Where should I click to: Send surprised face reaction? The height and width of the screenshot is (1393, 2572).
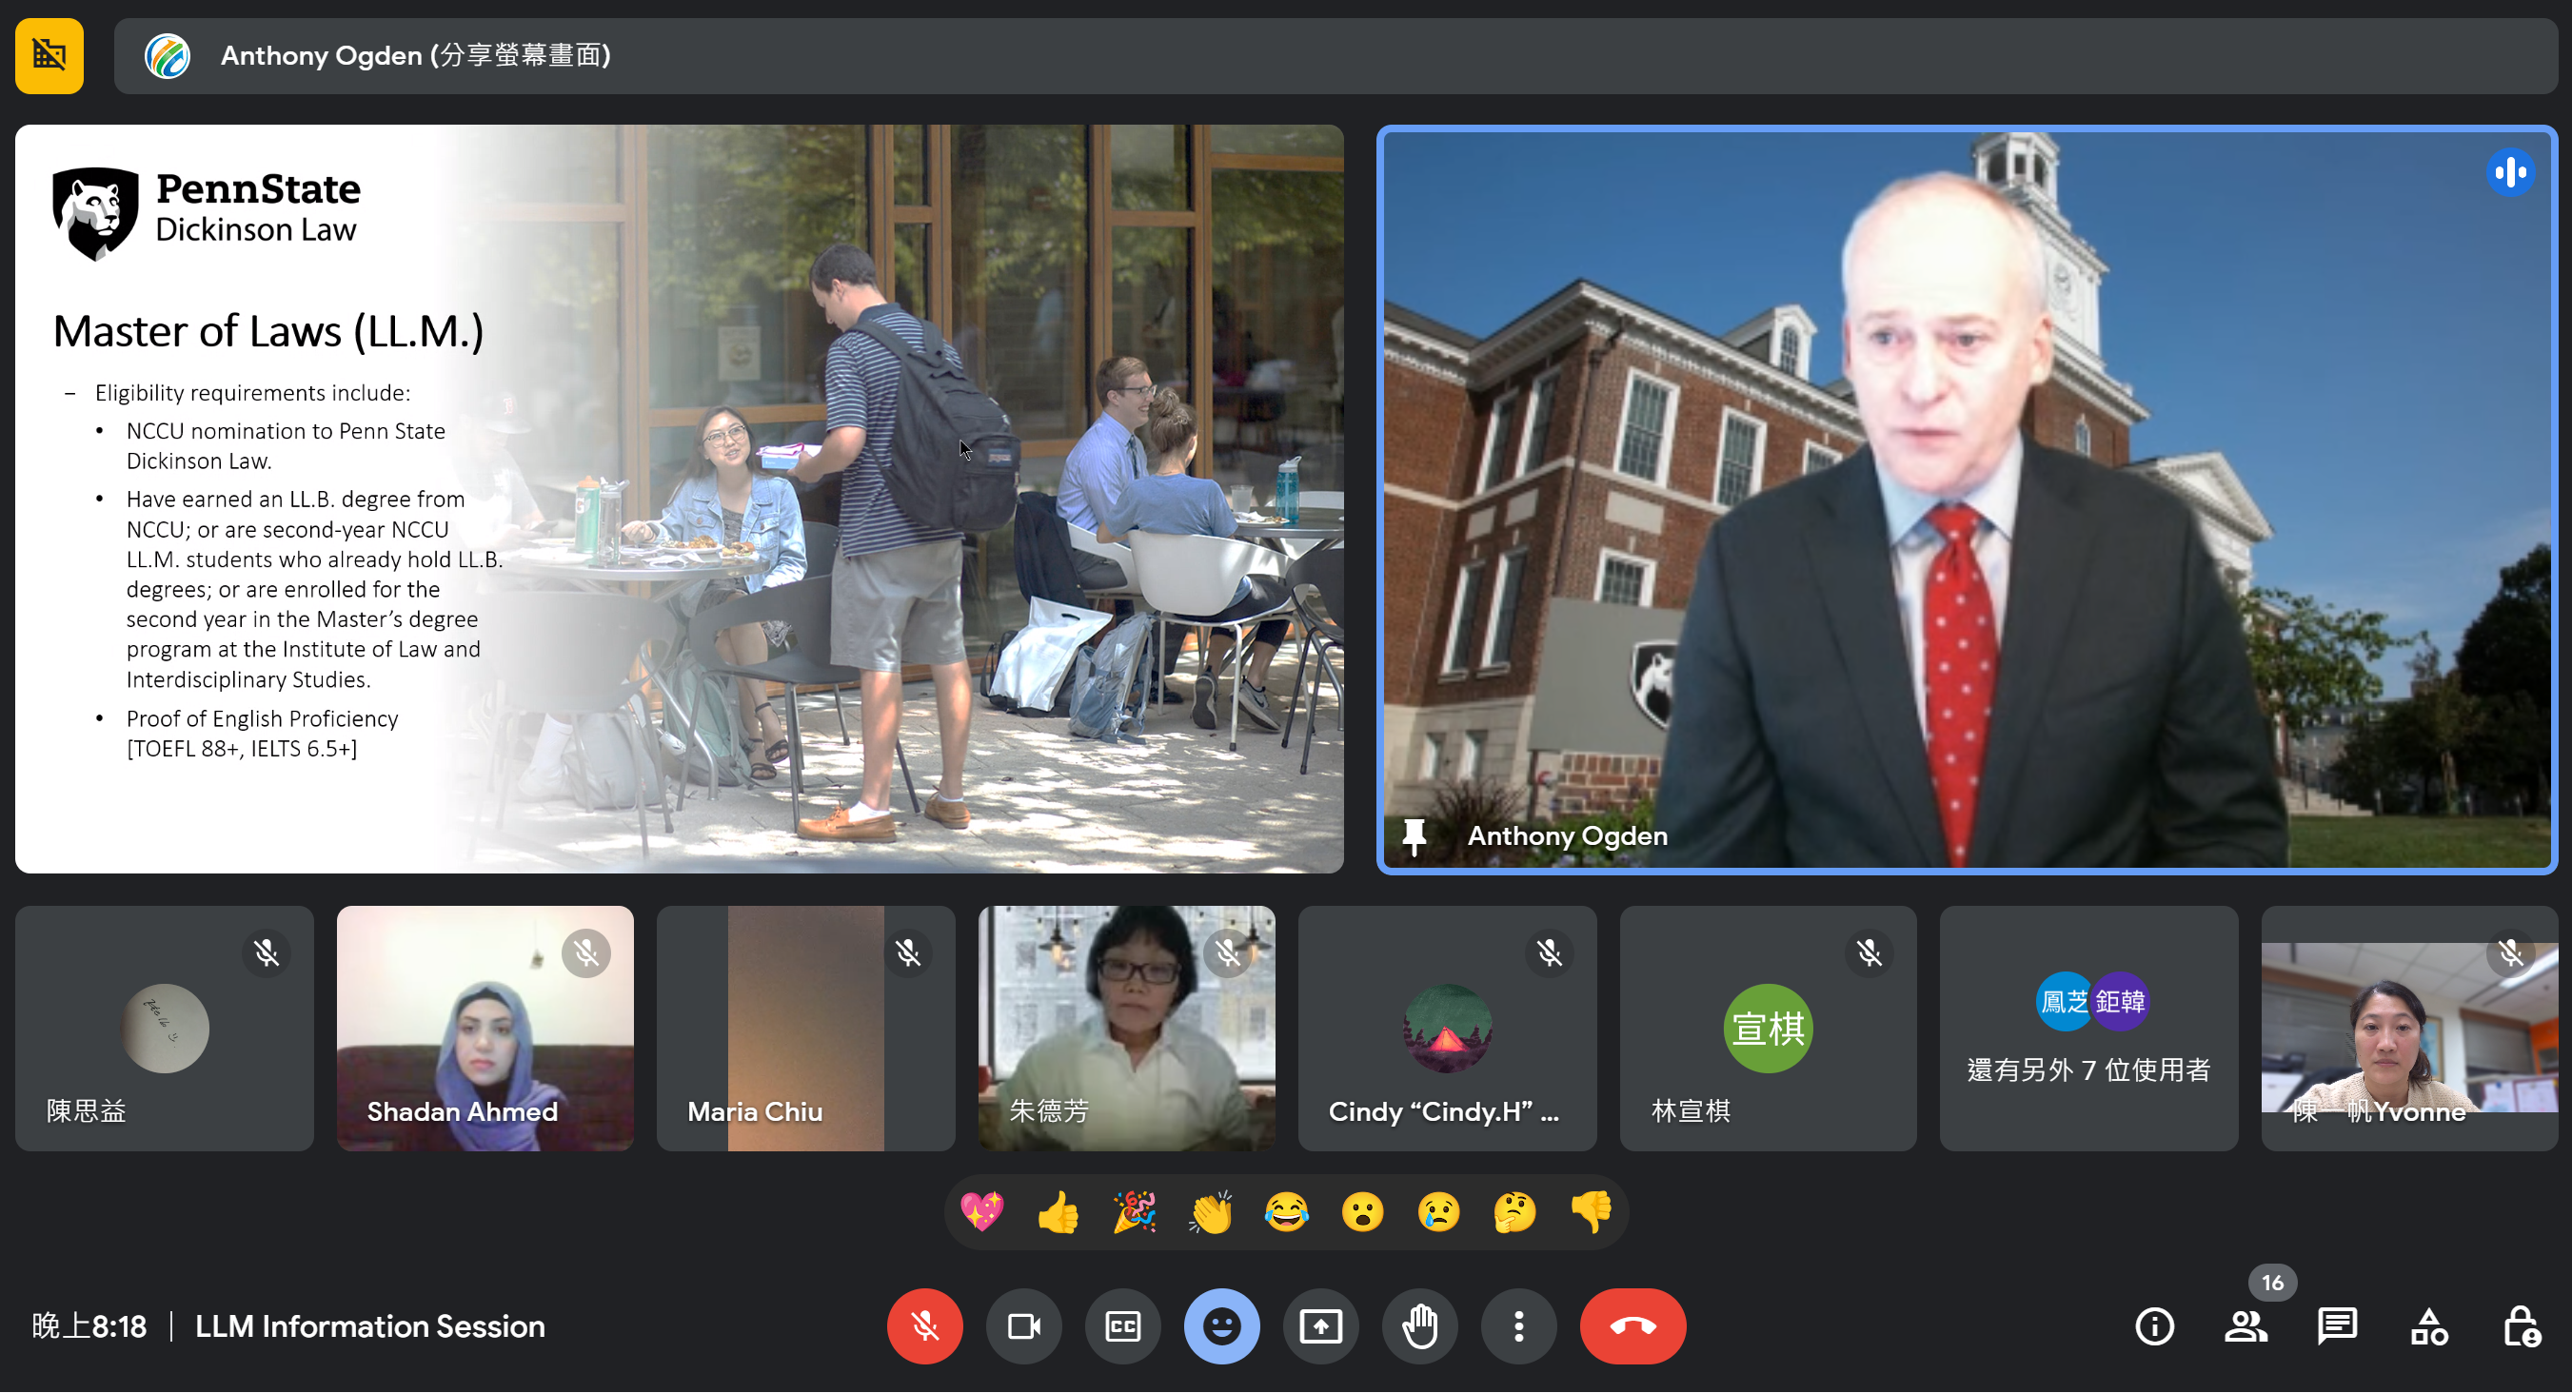(1363, 1212)
